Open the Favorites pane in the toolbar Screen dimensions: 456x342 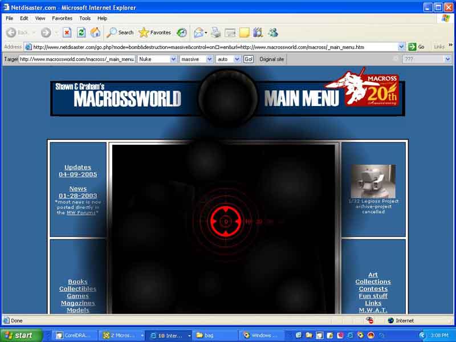154,32
